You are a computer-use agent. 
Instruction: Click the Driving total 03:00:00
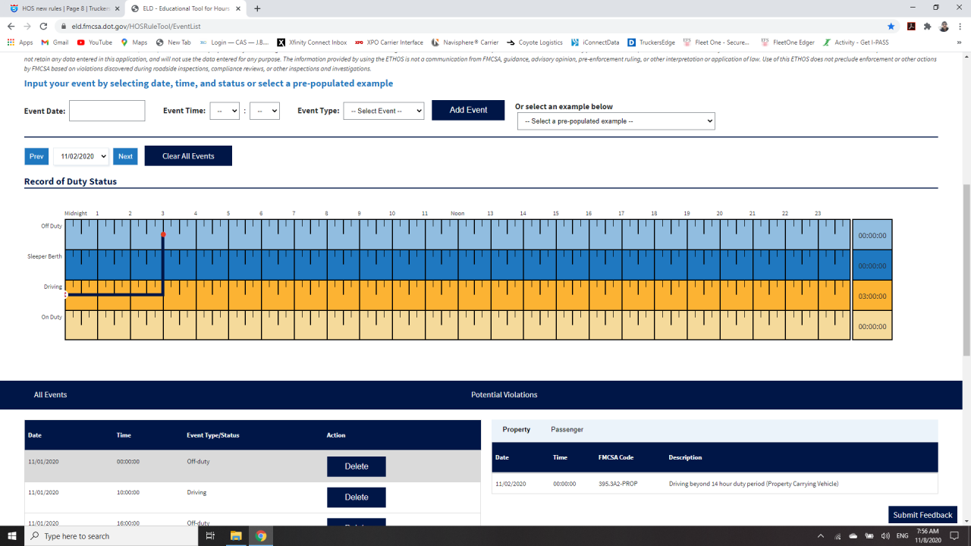[872, 297]
